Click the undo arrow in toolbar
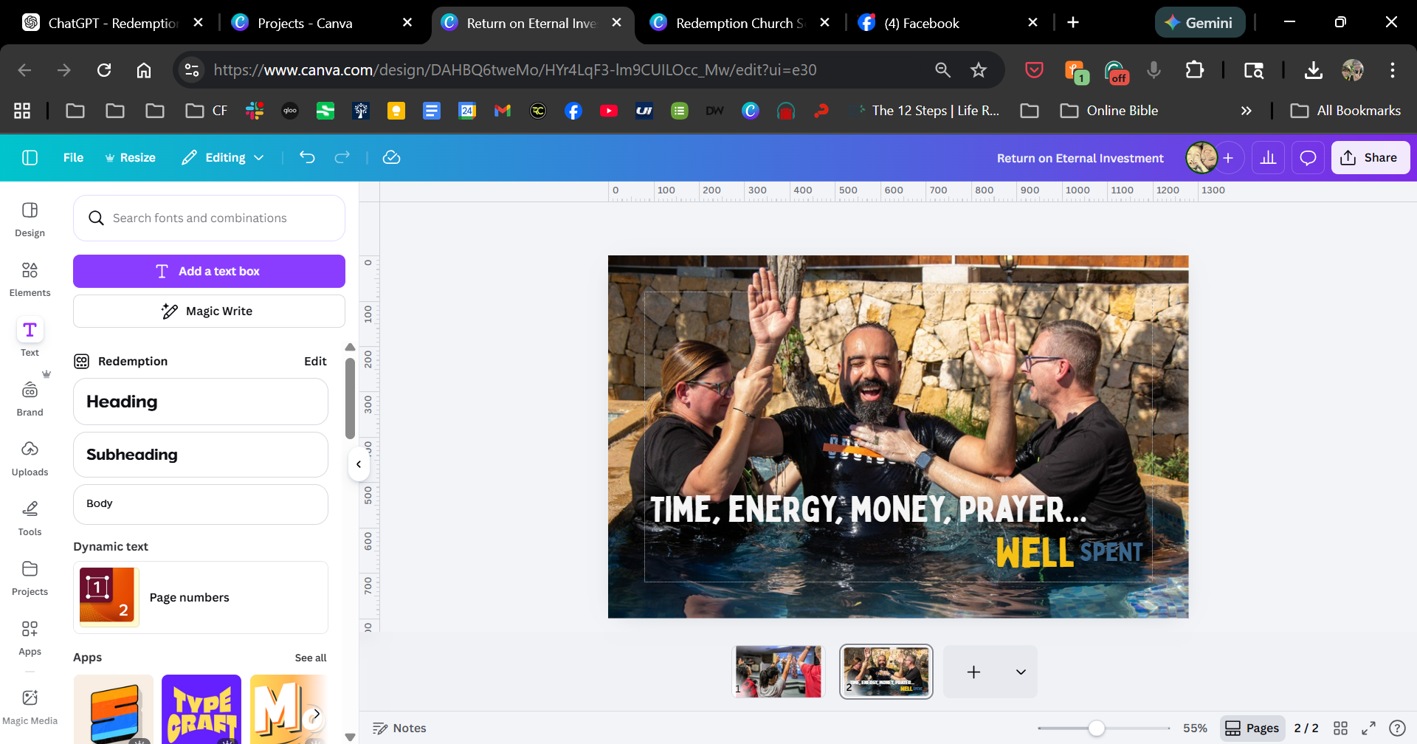 tap(307, 157)
